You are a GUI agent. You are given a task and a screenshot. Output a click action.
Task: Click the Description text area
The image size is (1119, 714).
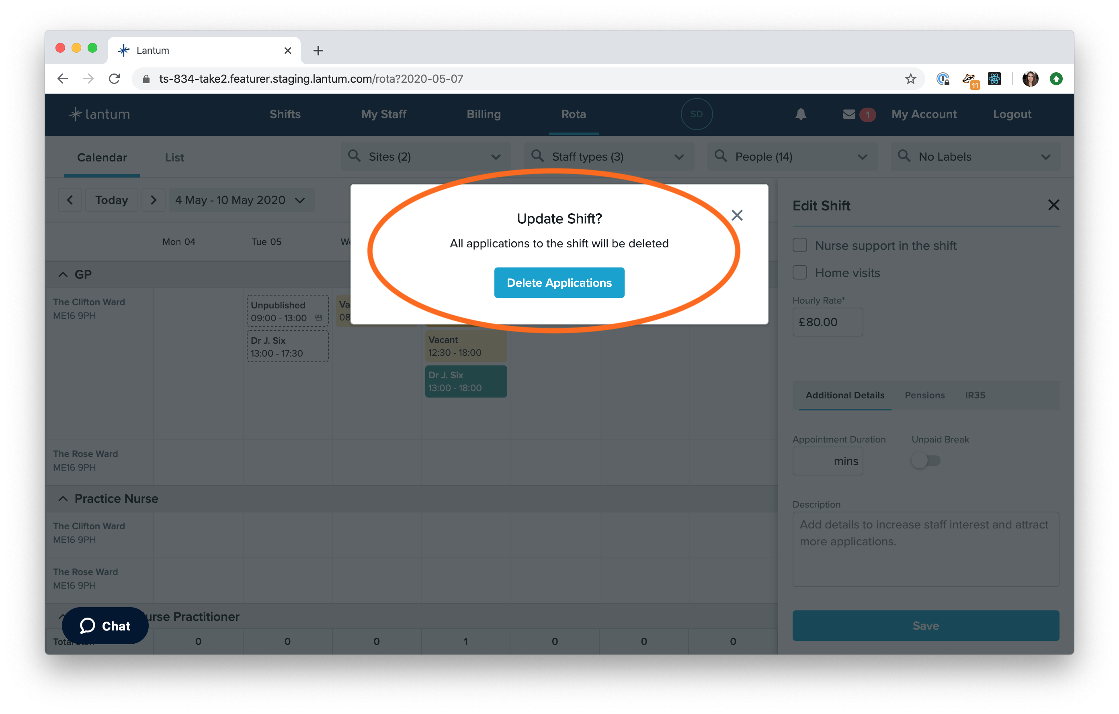click(925, 549)
